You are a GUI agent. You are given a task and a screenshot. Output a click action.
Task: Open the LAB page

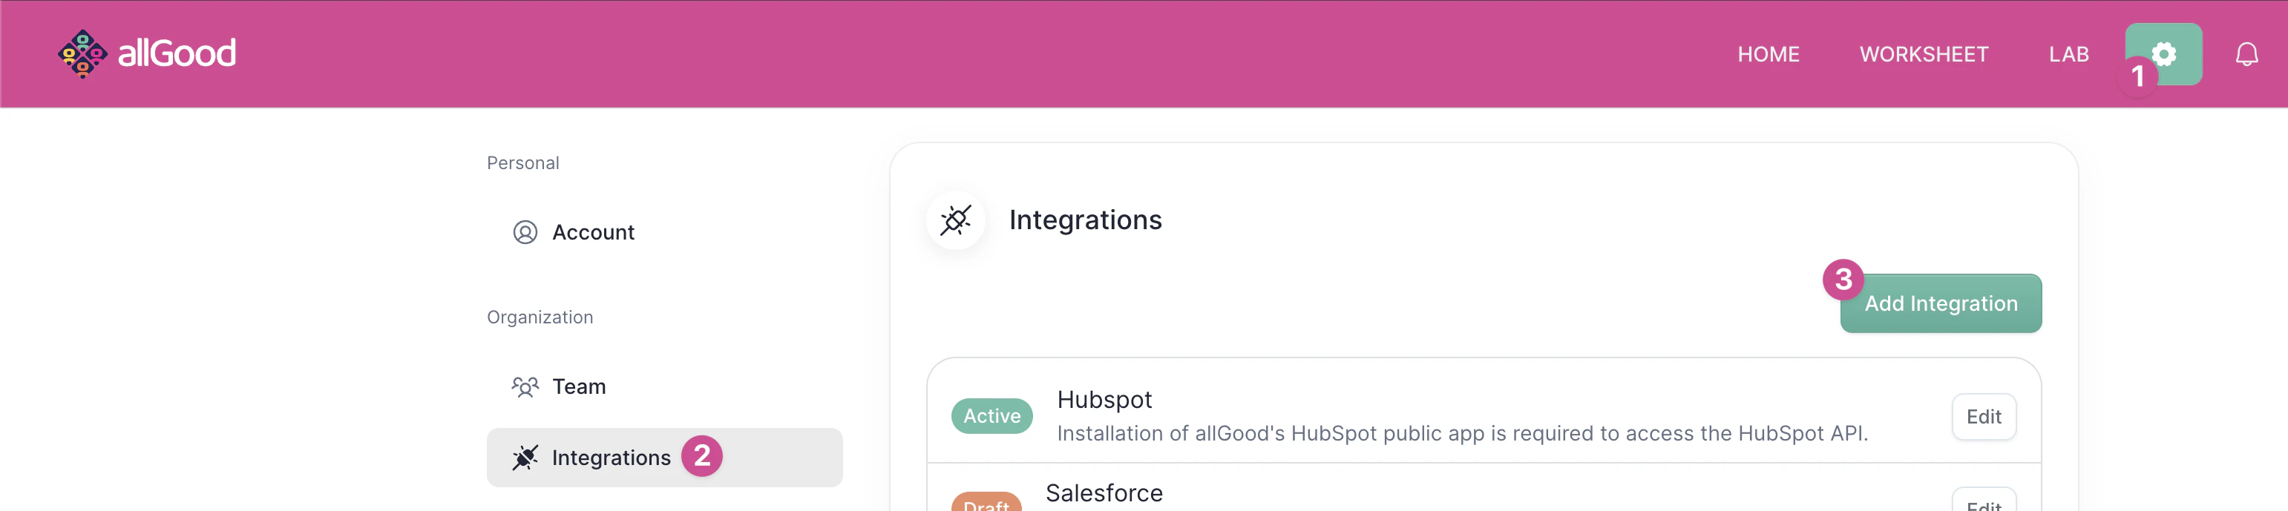coord(2068,54)
